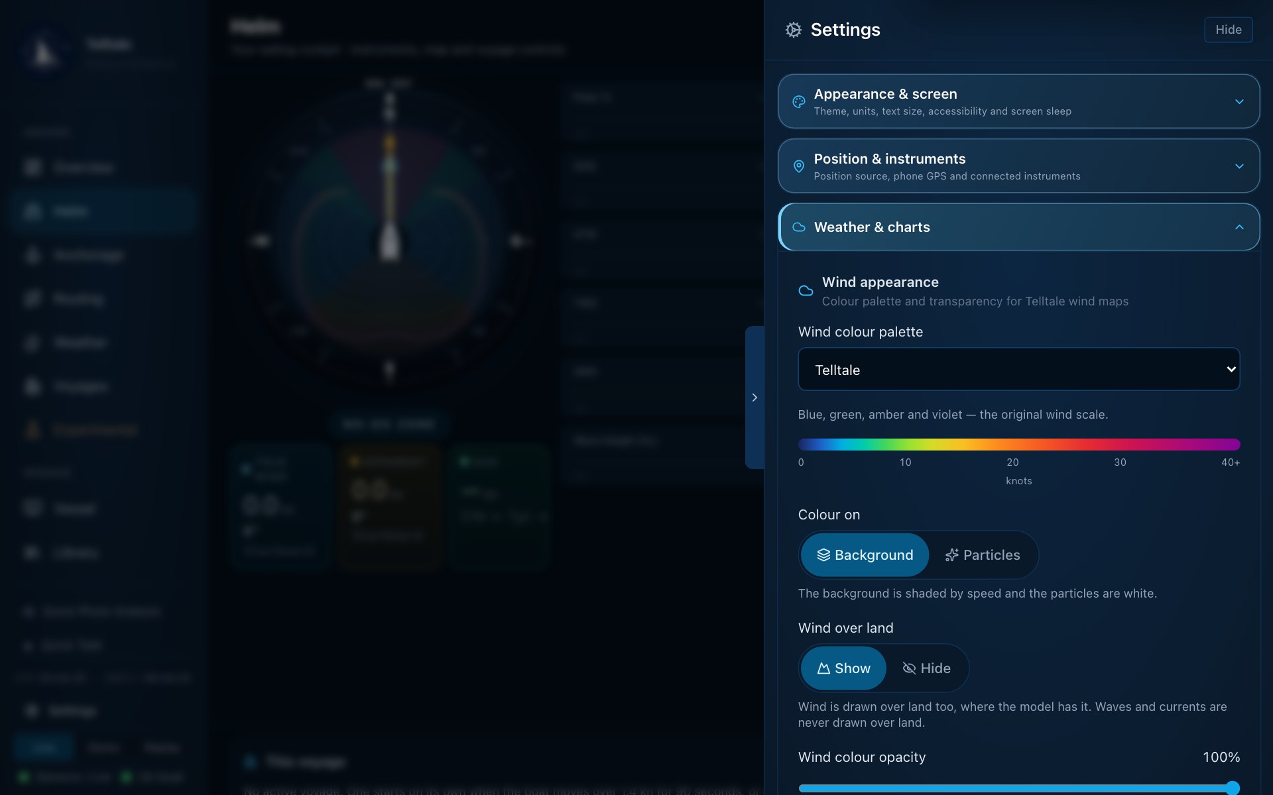
Task: Adjust the Wind colour opacity slider handle
Action: [x=1233, y=788]
